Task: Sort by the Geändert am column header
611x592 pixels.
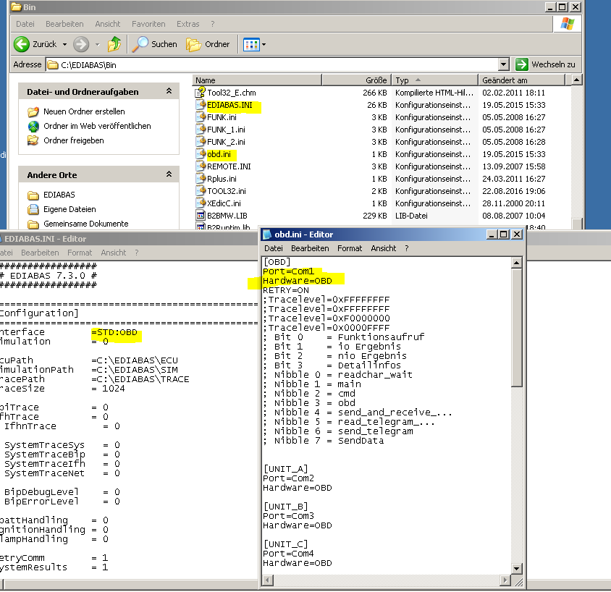Action: pyautogui.click(x=521, y=80)
